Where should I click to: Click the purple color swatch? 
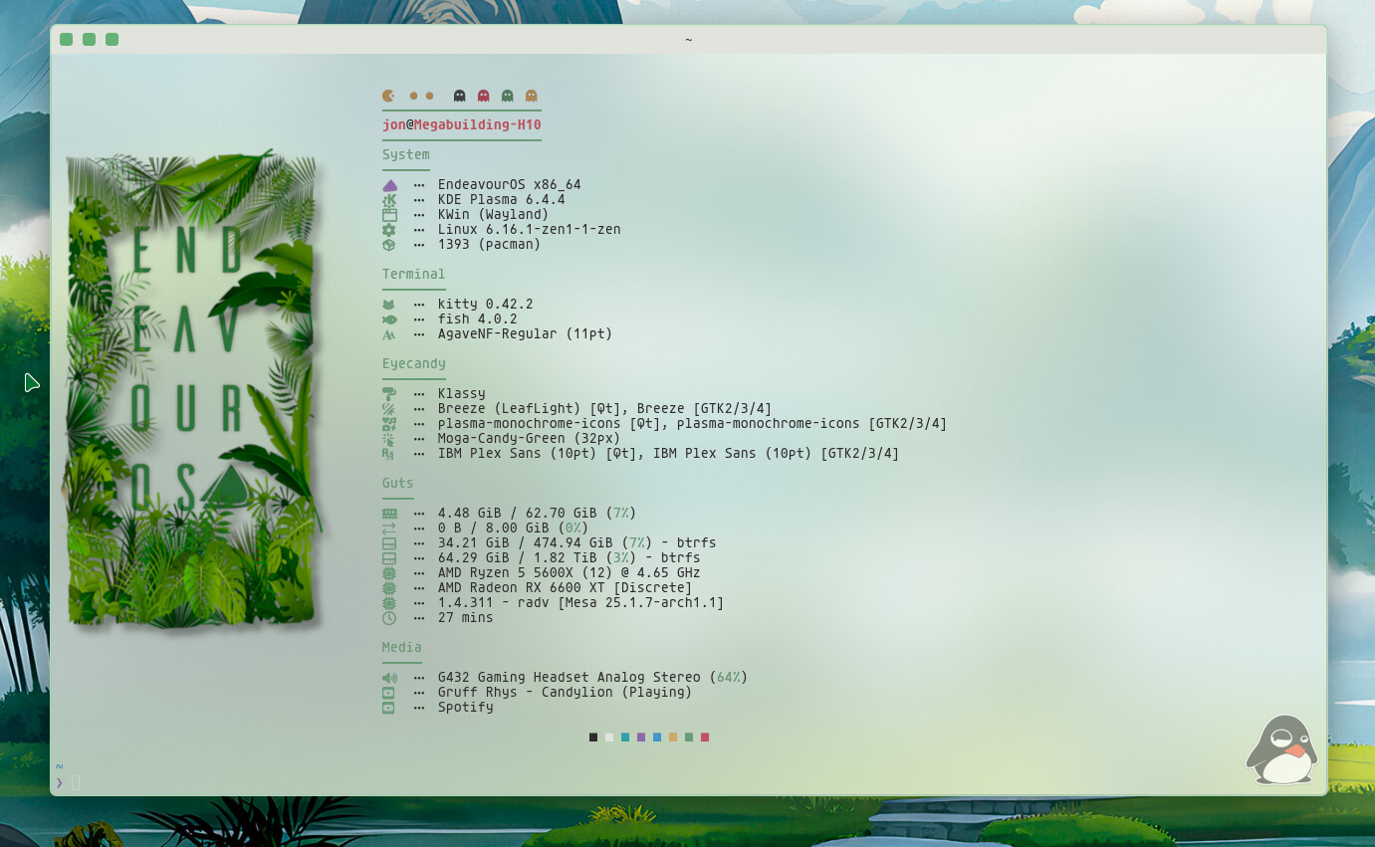[x=641, y=738]
